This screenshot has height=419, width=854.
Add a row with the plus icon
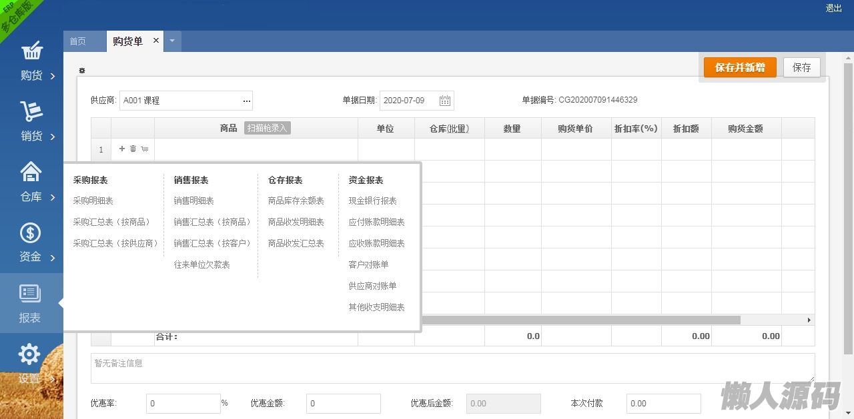(122, 149)
